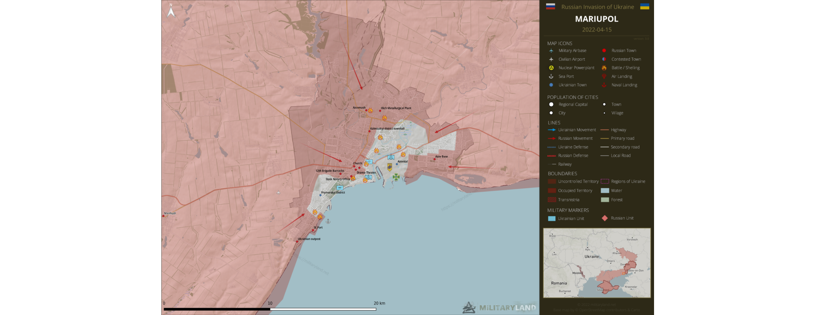Screen dimensions: 815x315
Task: Click the Ukrainian Unit blue swatch
Action: coord(552,218)
